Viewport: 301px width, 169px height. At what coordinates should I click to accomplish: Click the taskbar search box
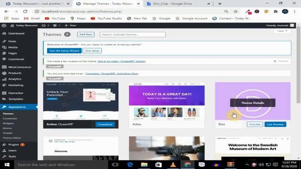tap(61, 165)
